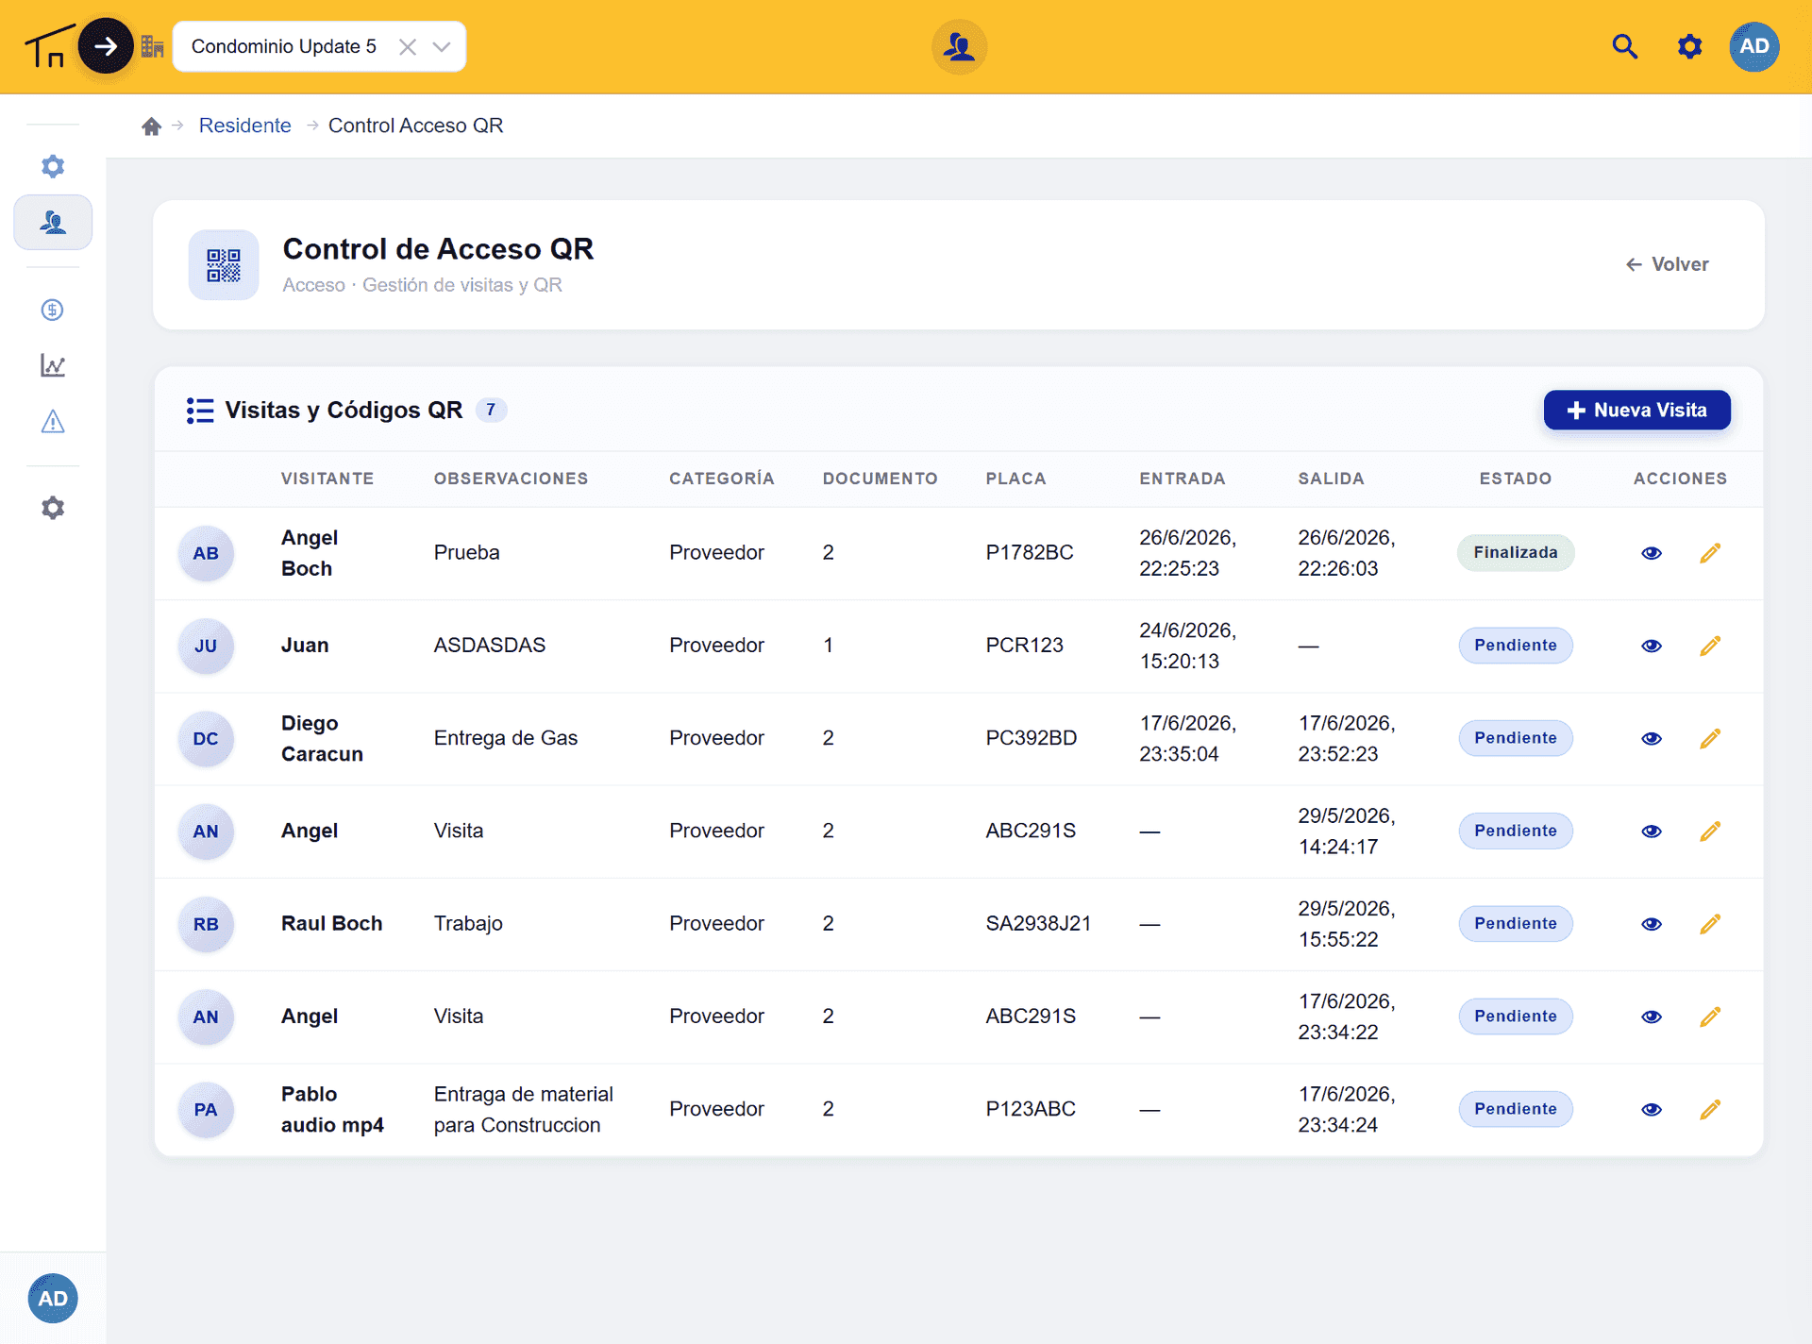Click the RB avatar for Raul Boch
1812x1344 pixels.
(x=206, y=924)
